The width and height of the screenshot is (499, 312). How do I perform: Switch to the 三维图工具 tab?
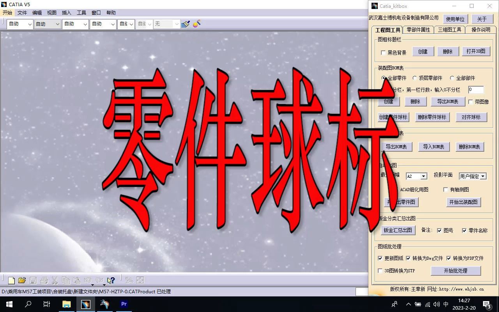450,30
